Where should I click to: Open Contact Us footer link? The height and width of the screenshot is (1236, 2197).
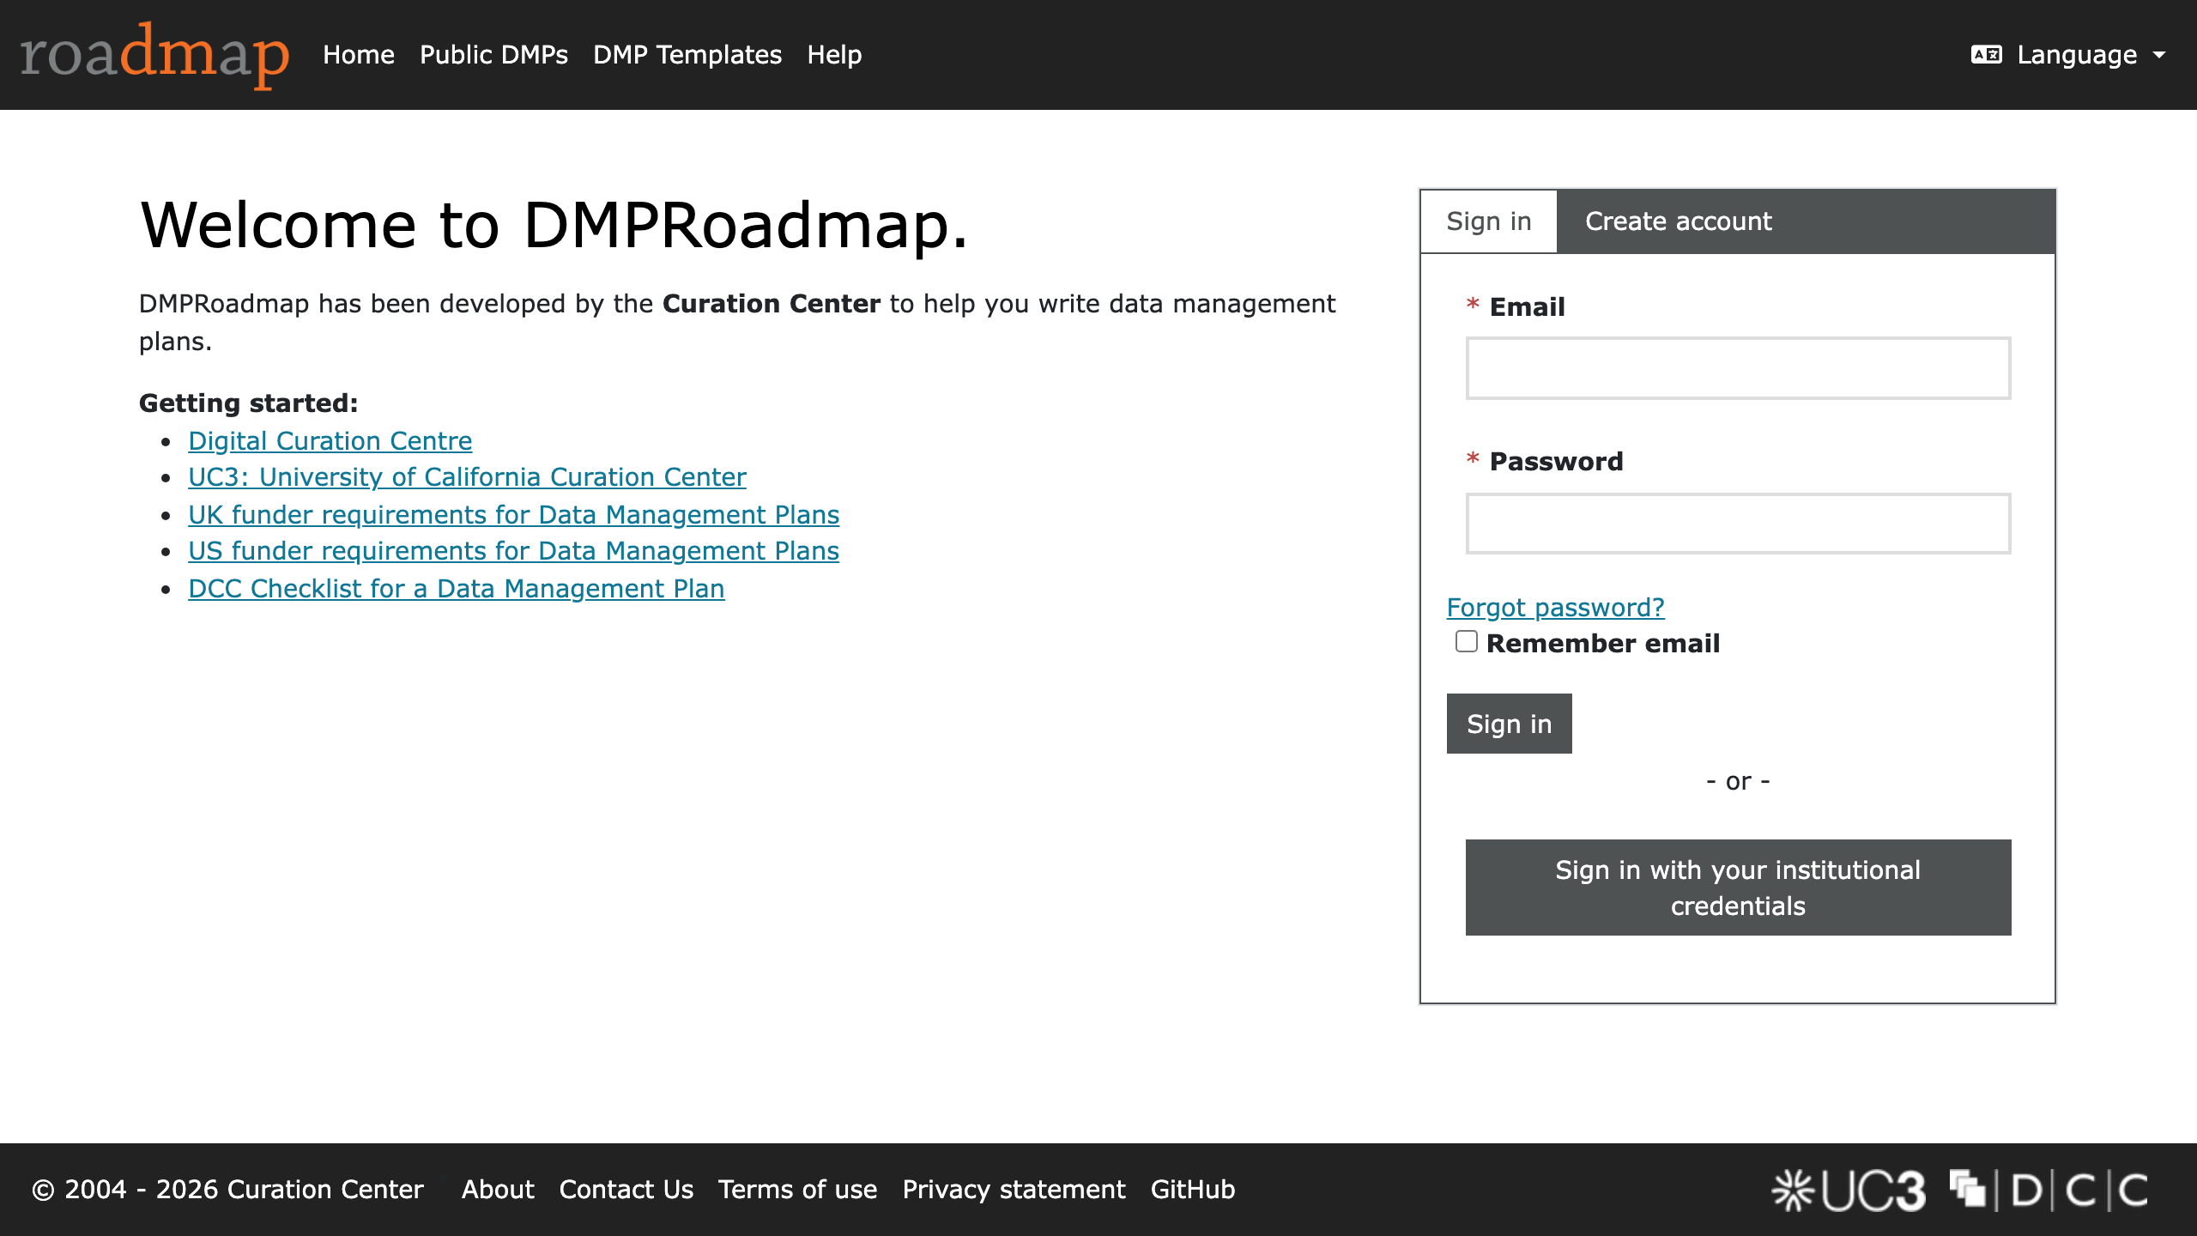626,1190
